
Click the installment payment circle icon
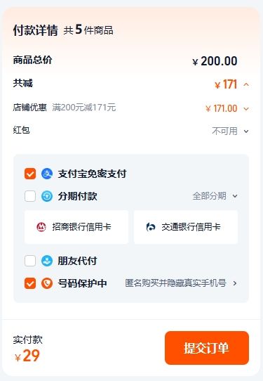click(x=47, y=196)
